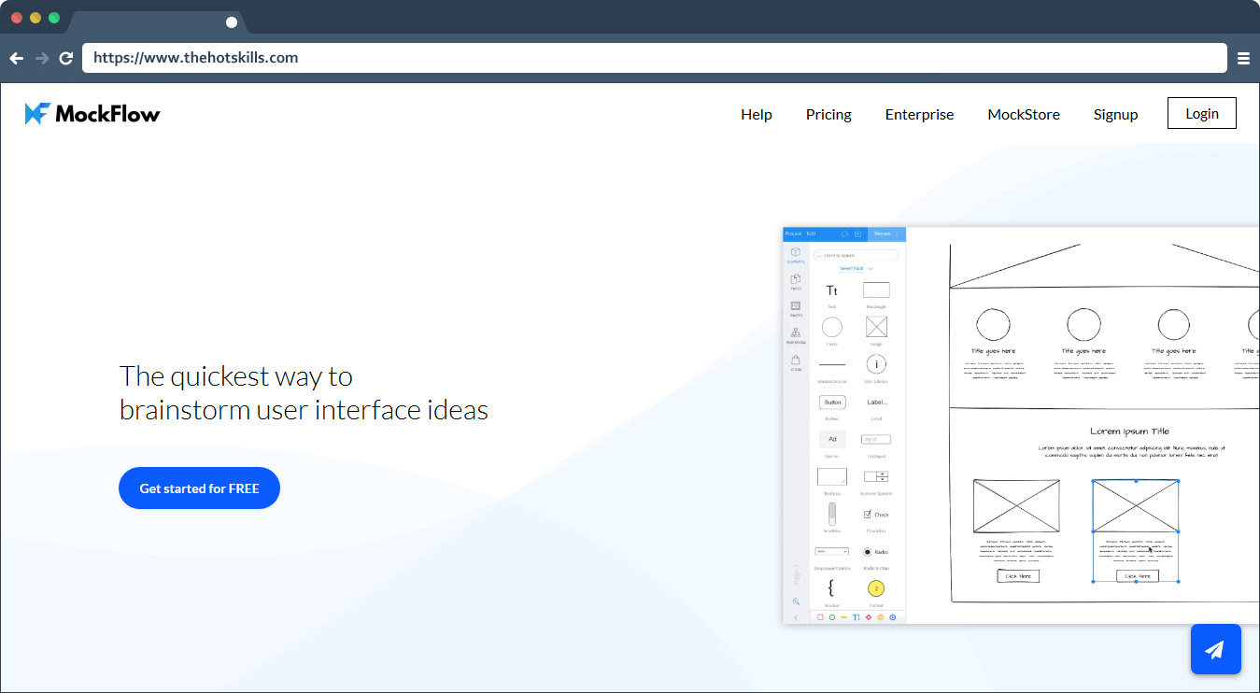
Task: Click the Ctrl+H to Search field
Action: pyautogui.click(x=856, y=255)
